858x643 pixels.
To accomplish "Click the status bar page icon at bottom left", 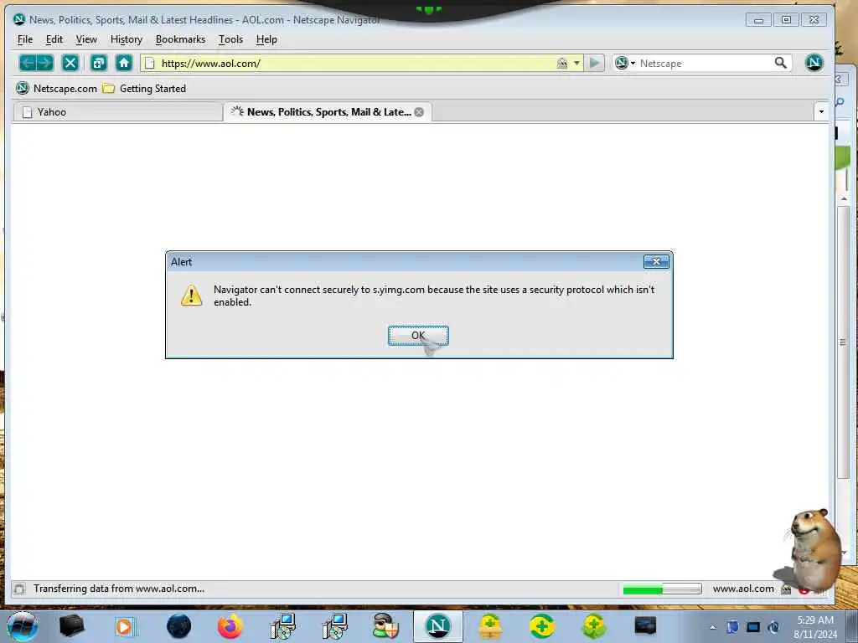I will 19,589.
